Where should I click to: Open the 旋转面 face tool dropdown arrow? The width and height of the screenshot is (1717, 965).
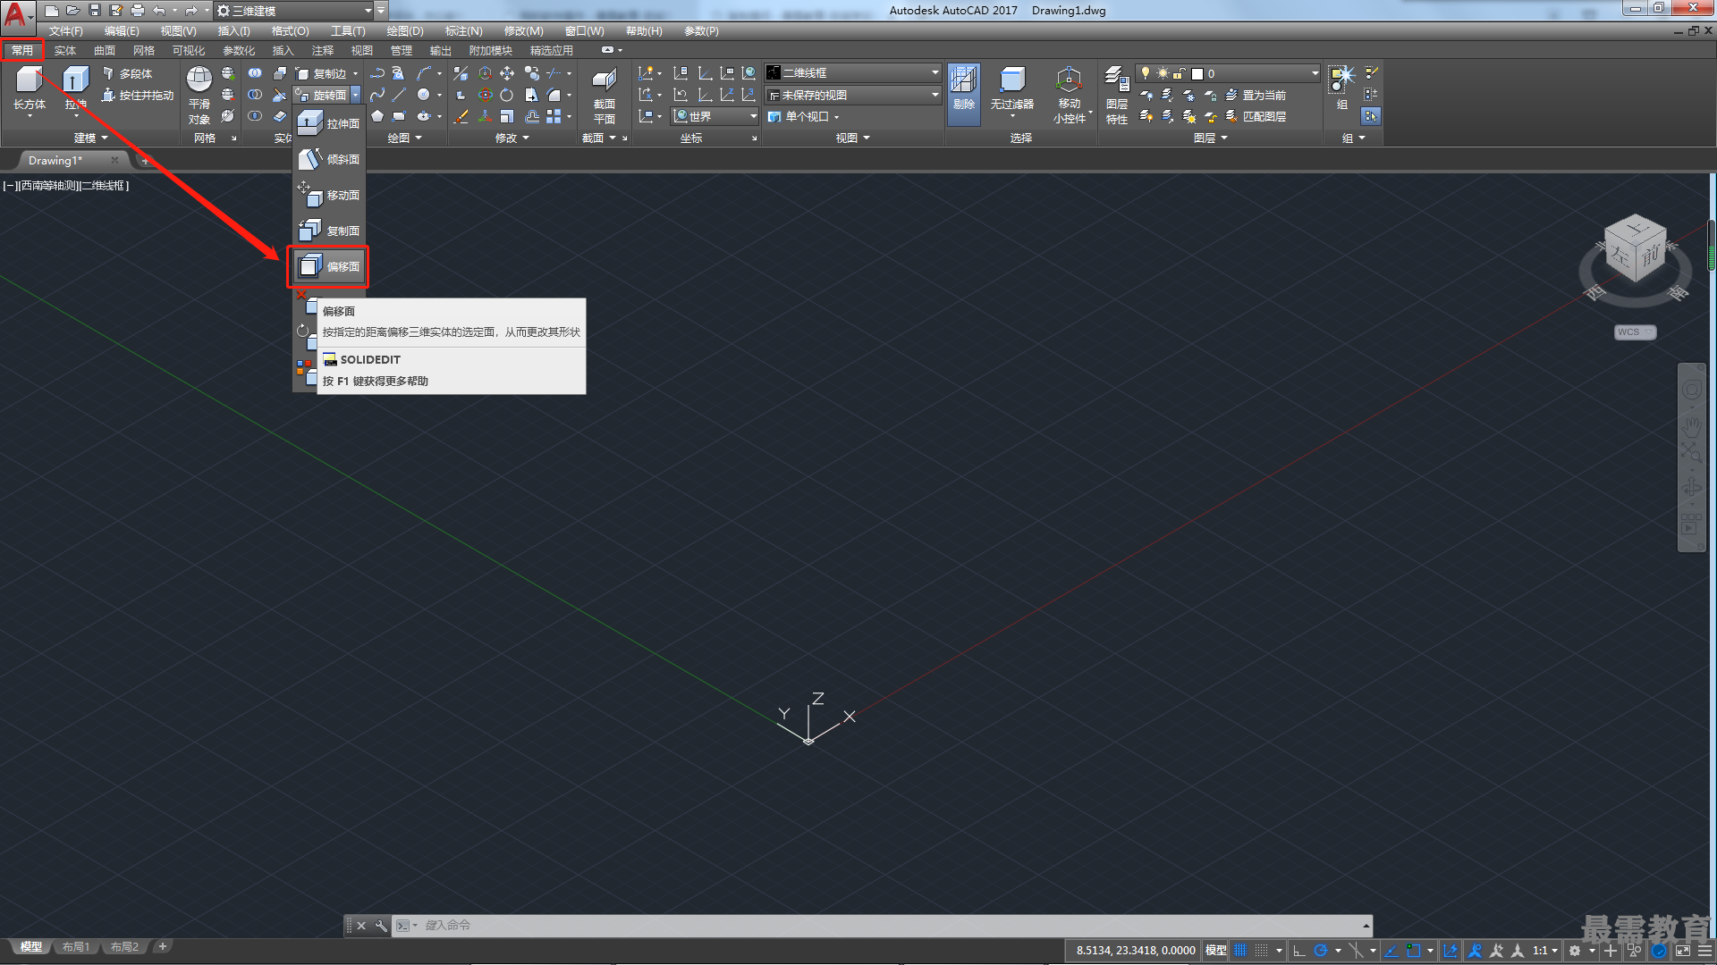[x=356, y=95]
